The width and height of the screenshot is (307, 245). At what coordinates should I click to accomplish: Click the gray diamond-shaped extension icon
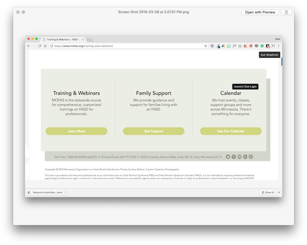tap(212, 46)
